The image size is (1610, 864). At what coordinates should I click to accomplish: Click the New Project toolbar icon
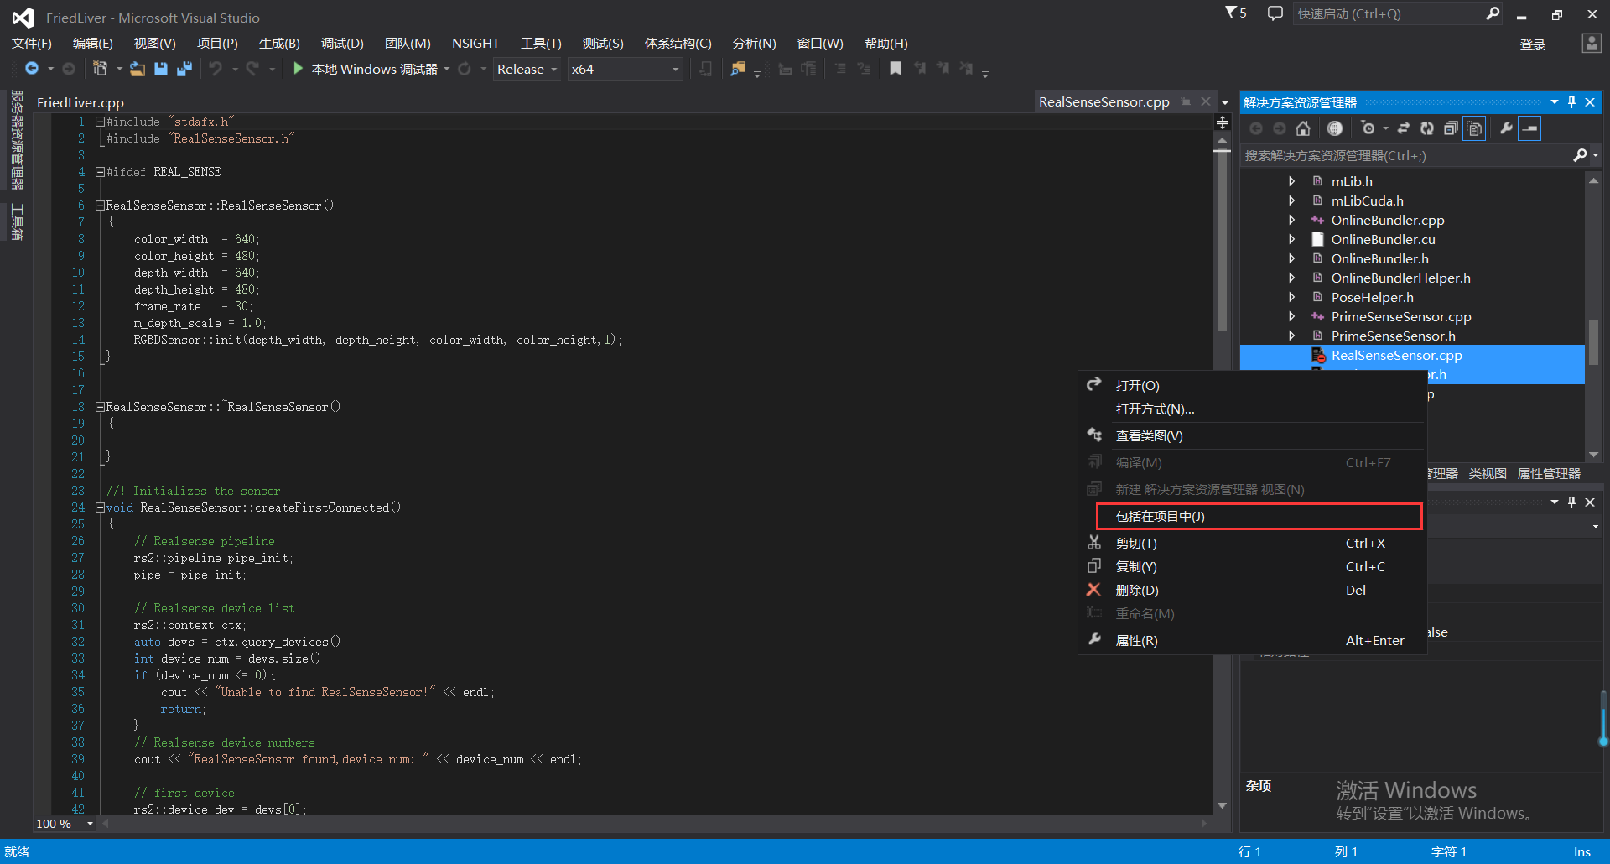click(x=100, y=69)
